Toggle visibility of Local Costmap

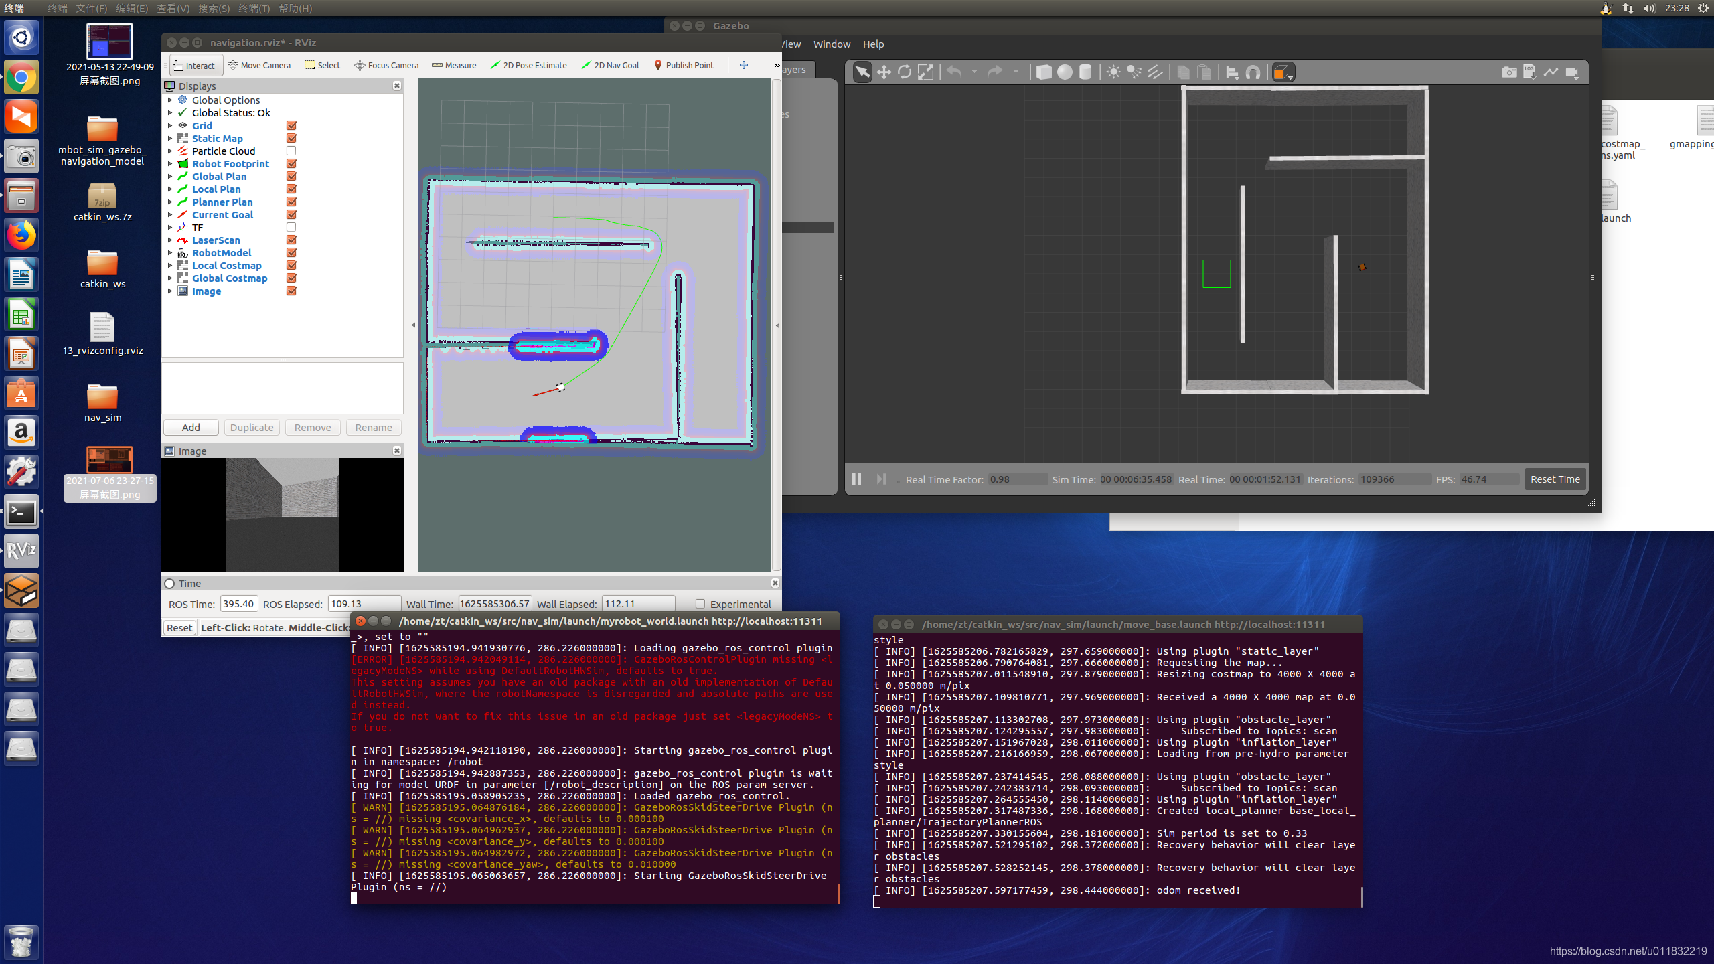291,265
